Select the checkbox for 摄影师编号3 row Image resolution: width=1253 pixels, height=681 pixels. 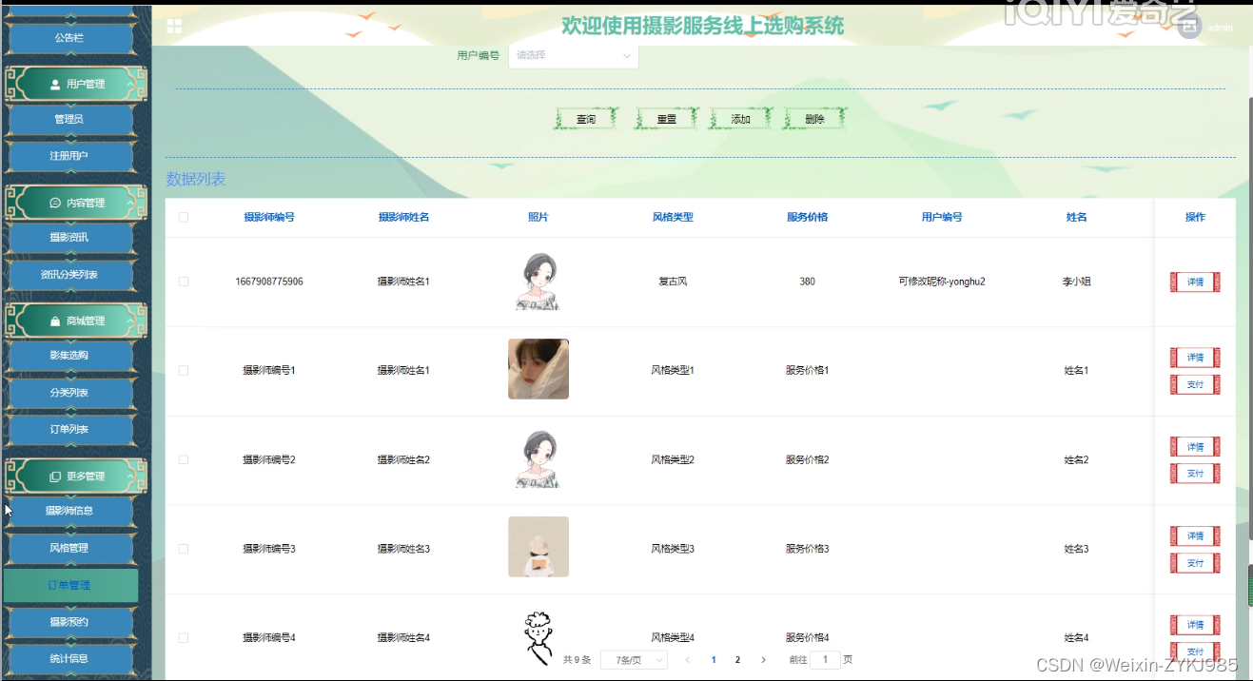coord(184,549)
